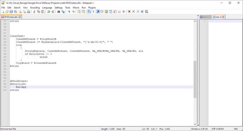Click the Copy toolbar icon
243x131 pixels.
(39, 12)
